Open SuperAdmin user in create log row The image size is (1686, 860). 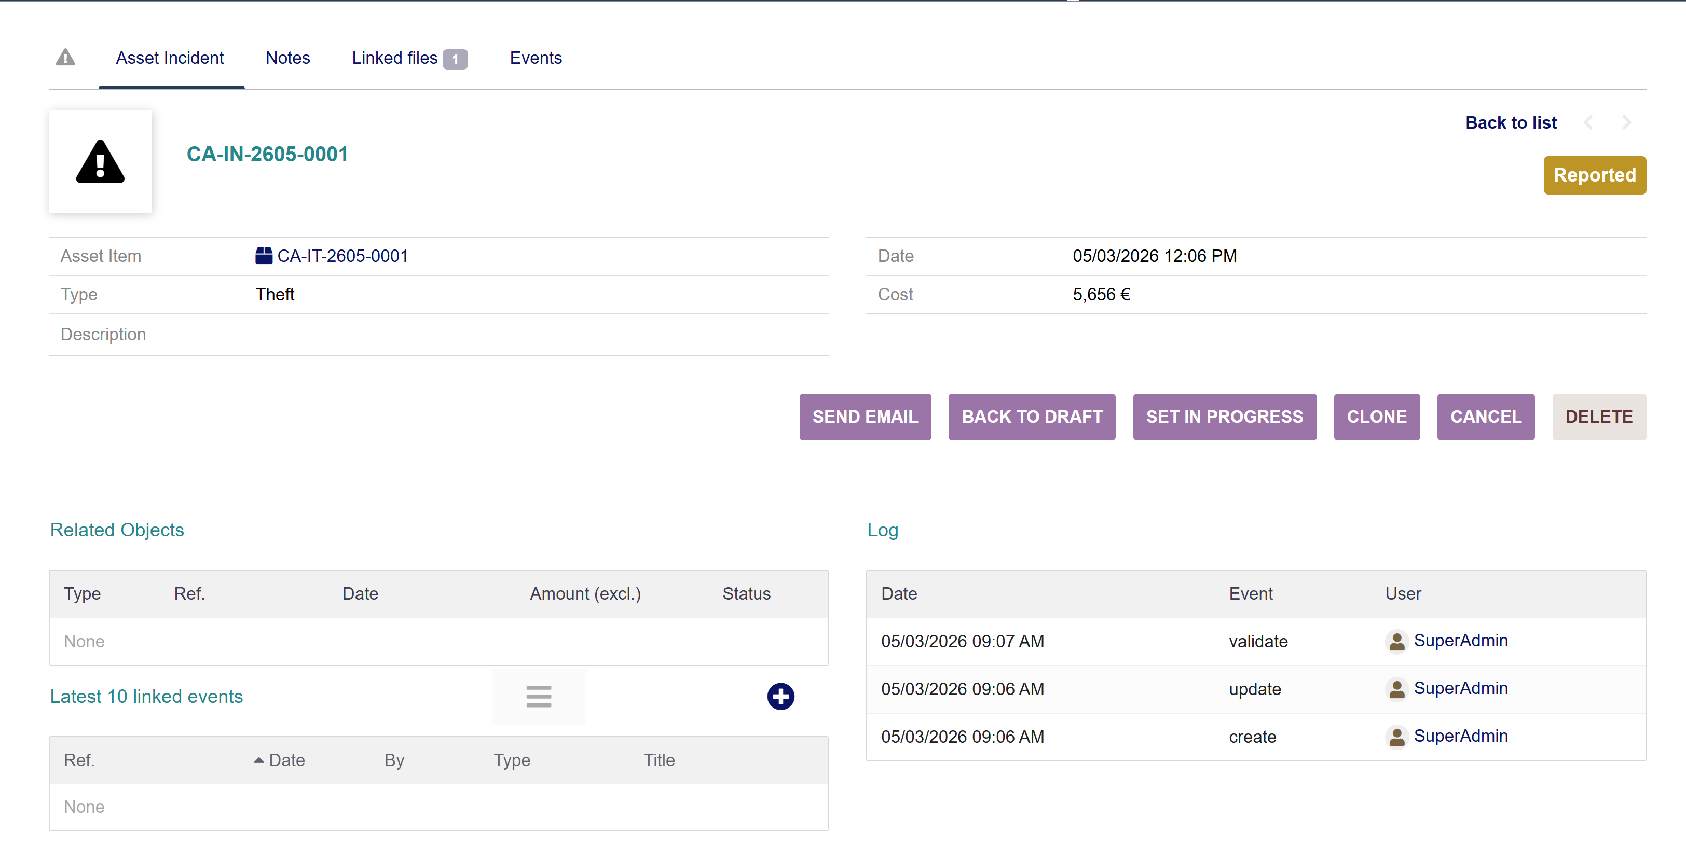(1461, 736)
